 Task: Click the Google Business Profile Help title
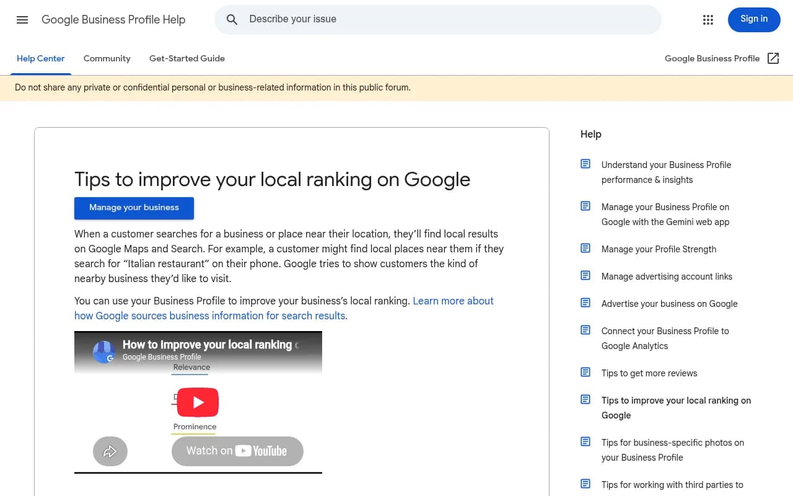click(113, 20)
